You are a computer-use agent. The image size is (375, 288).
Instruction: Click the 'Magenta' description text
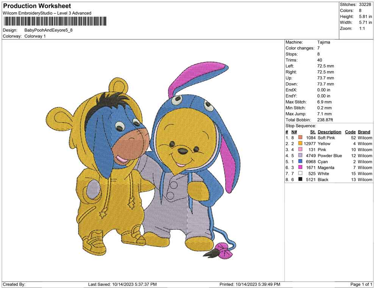click(x=326, y=167)
